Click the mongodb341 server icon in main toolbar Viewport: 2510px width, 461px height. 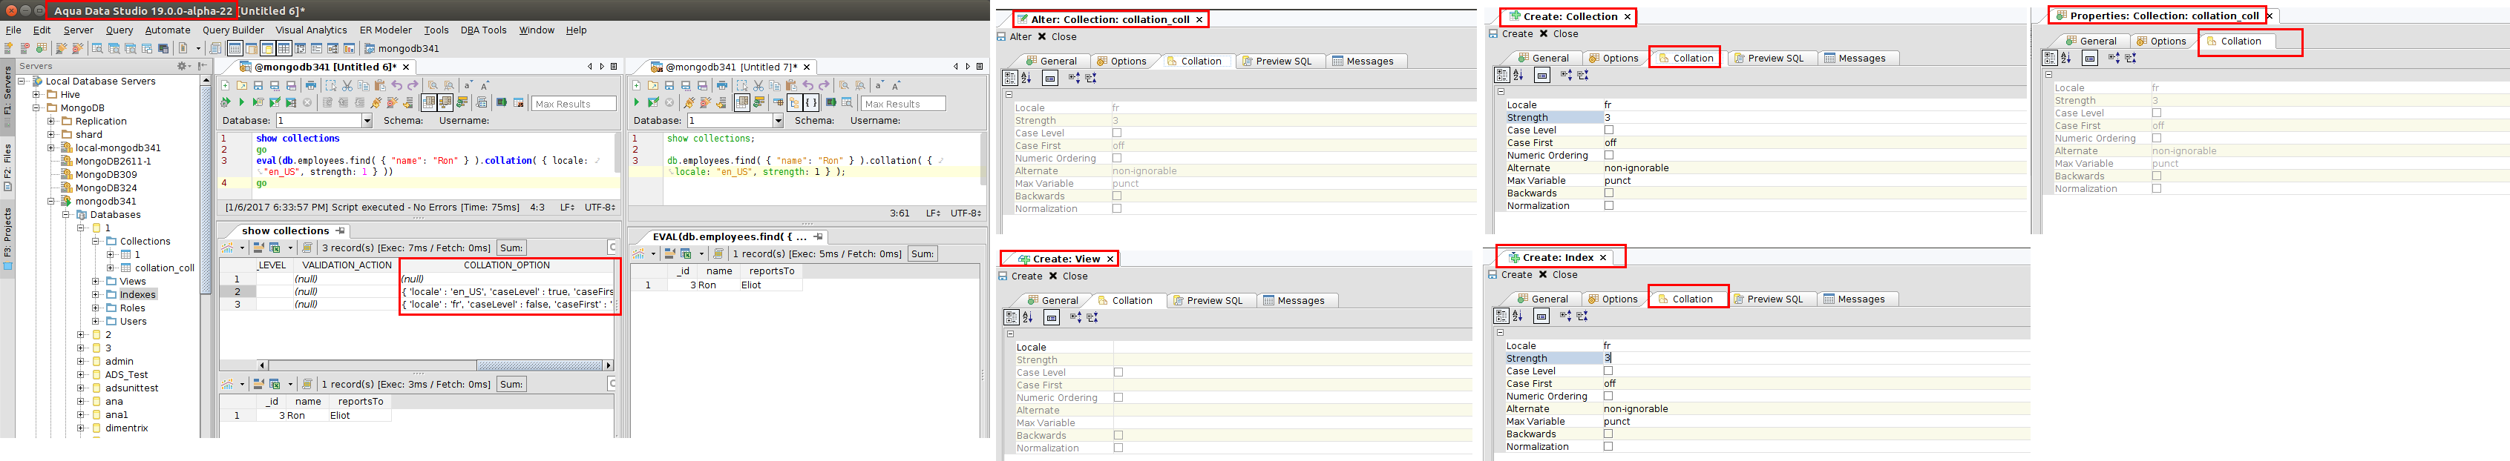tap(370, 47)
